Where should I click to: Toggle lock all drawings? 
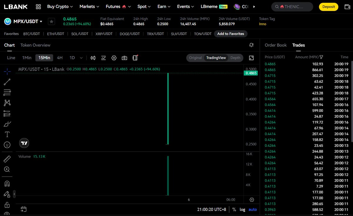tap(7, 205)
